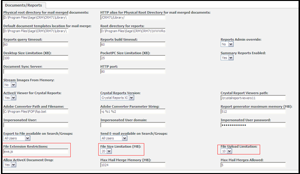Edit Max Mail Merge Memory (MB) field
Screen dimensions: 300x174
pos(133,165)
